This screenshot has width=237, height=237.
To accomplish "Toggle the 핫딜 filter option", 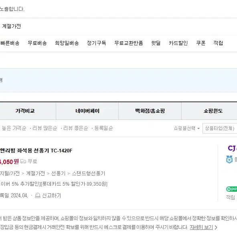I will pyautogui.click(x=156, y=43).
